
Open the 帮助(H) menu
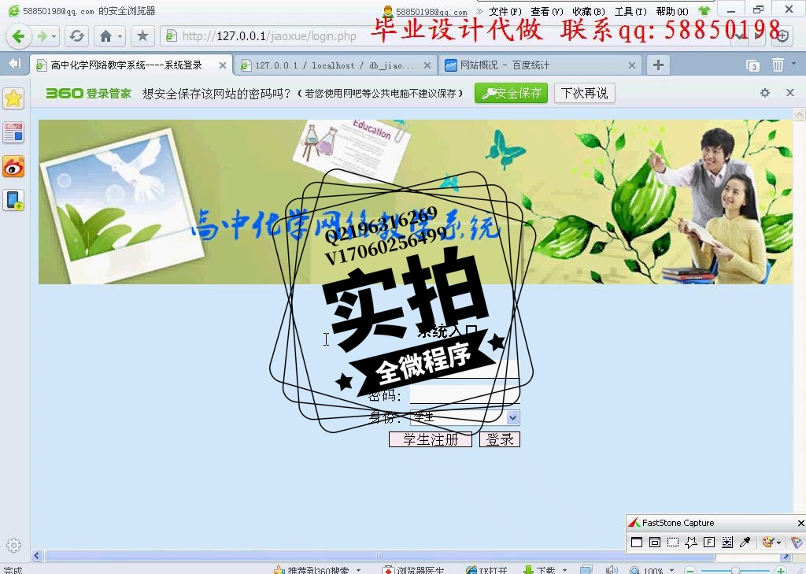(x=672, y=11)
